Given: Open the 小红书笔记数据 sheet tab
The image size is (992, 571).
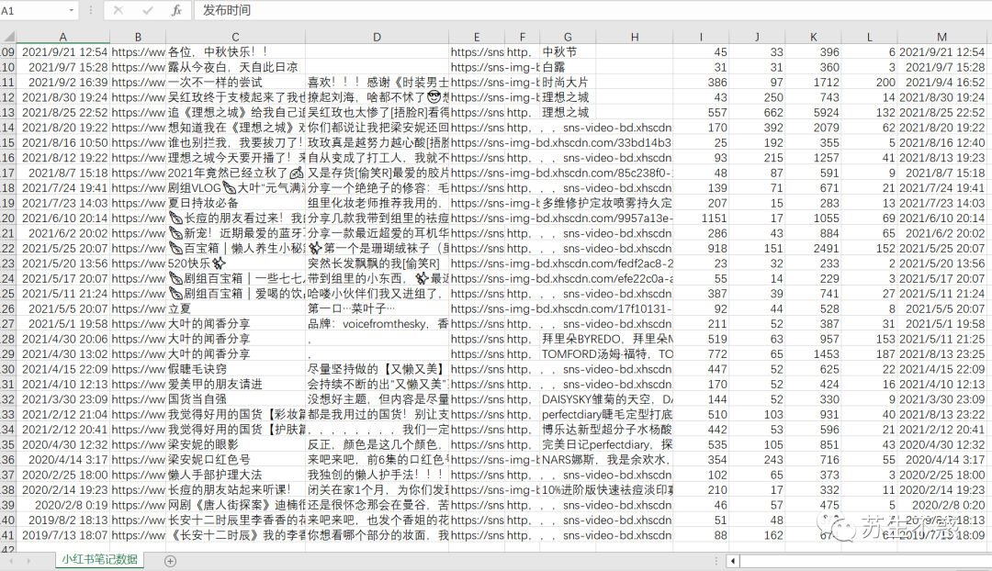Looking at the screenshot, I should pyautogui.click(x=99, y=560).
